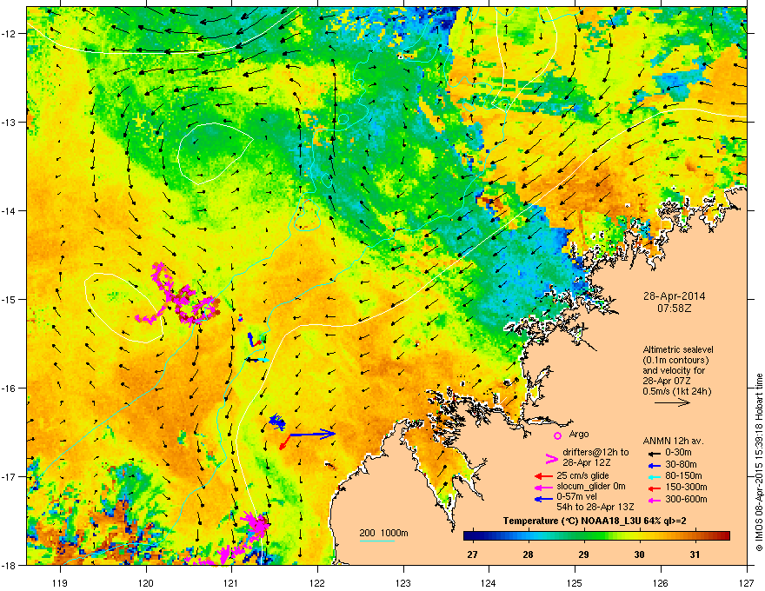
Task: Click the longitude axis label '119'
Action: 61,582
